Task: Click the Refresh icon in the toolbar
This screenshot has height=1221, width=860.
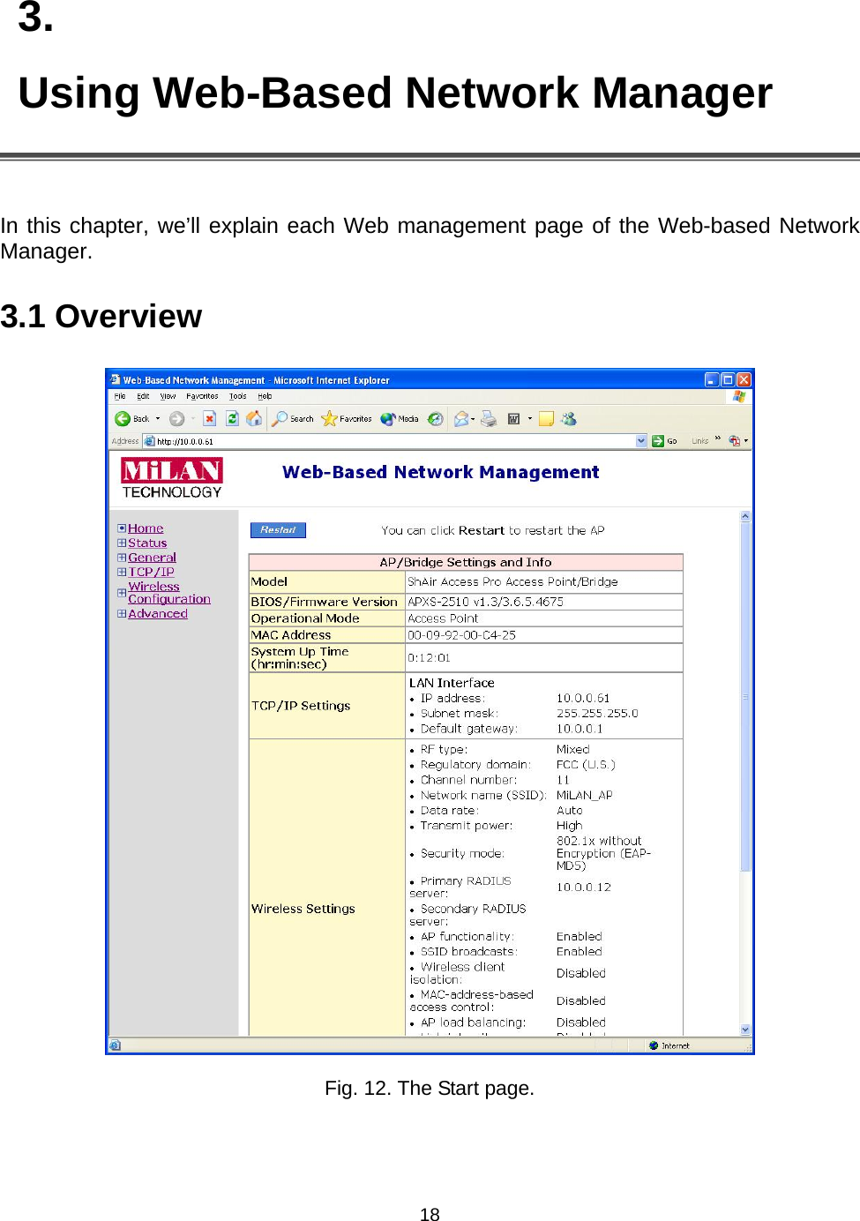Action: point(231,418)
